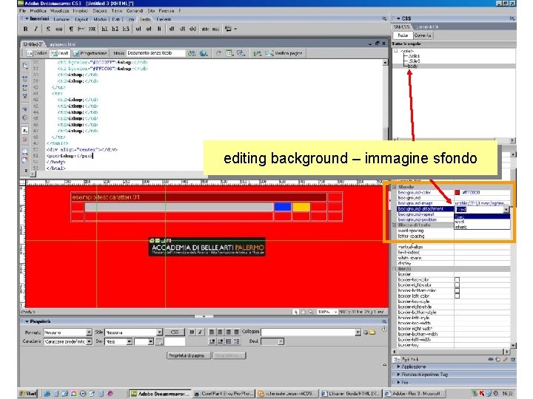Click the attach style sheet link icon

491,359
